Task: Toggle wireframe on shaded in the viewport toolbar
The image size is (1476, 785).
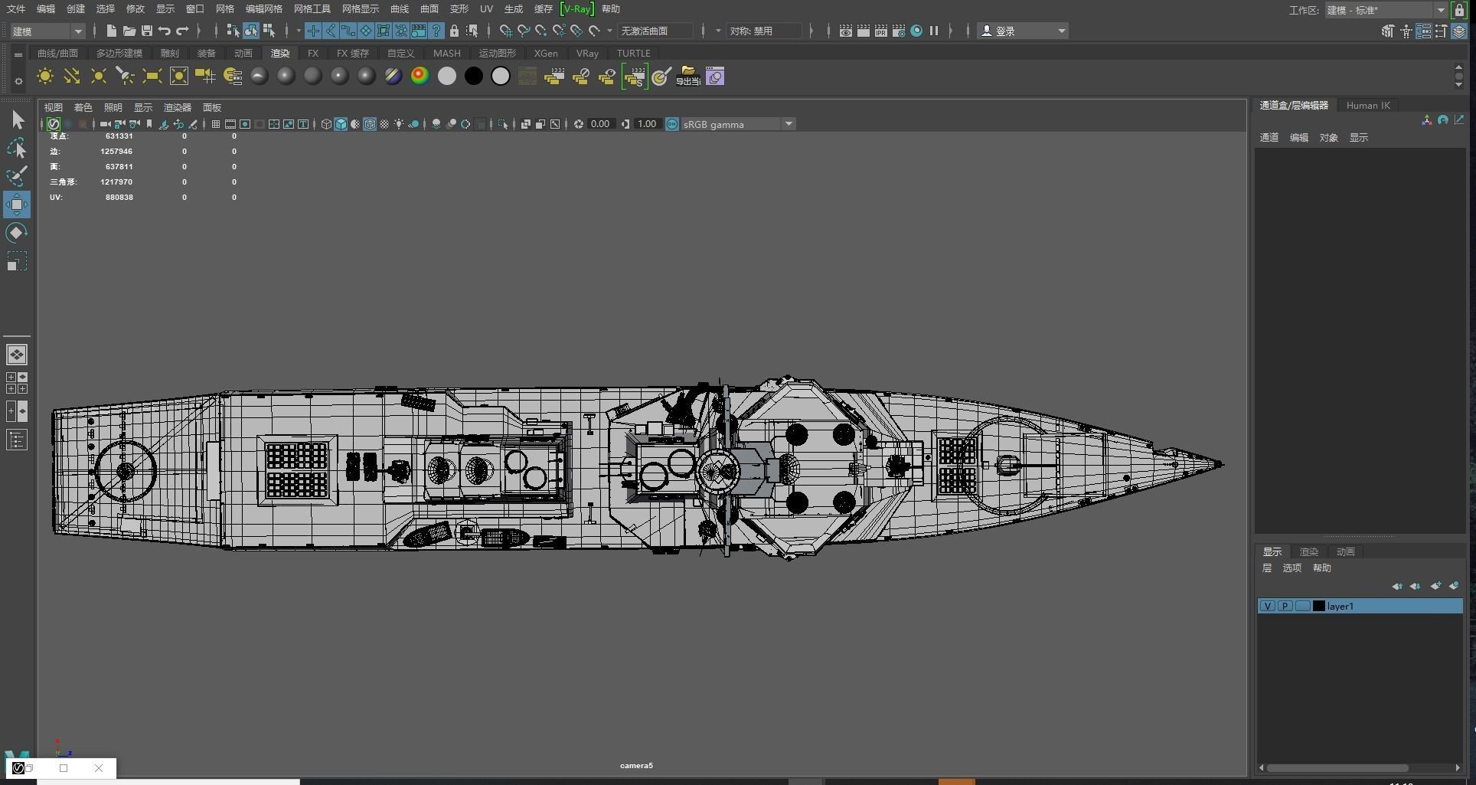Action: (370, 124)
